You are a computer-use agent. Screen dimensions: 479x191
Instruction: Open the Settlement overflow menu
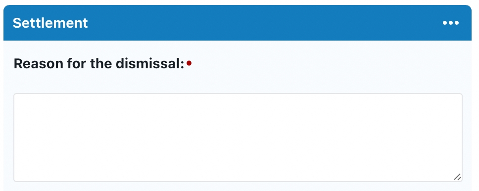(451, 23)
